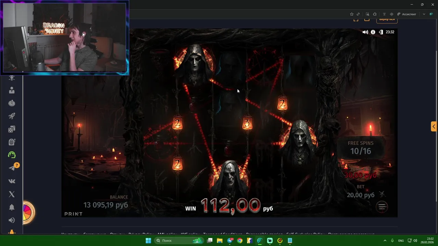This screenshot has width=438, height=246.
Task: Open green headset support icon
Action: 12,155
